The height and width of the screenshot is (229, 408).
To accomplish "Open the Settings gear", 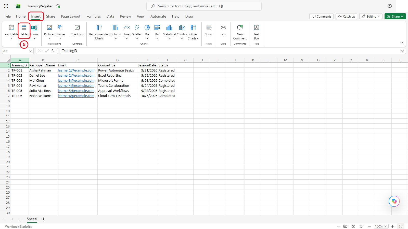I will coord(390,6).
